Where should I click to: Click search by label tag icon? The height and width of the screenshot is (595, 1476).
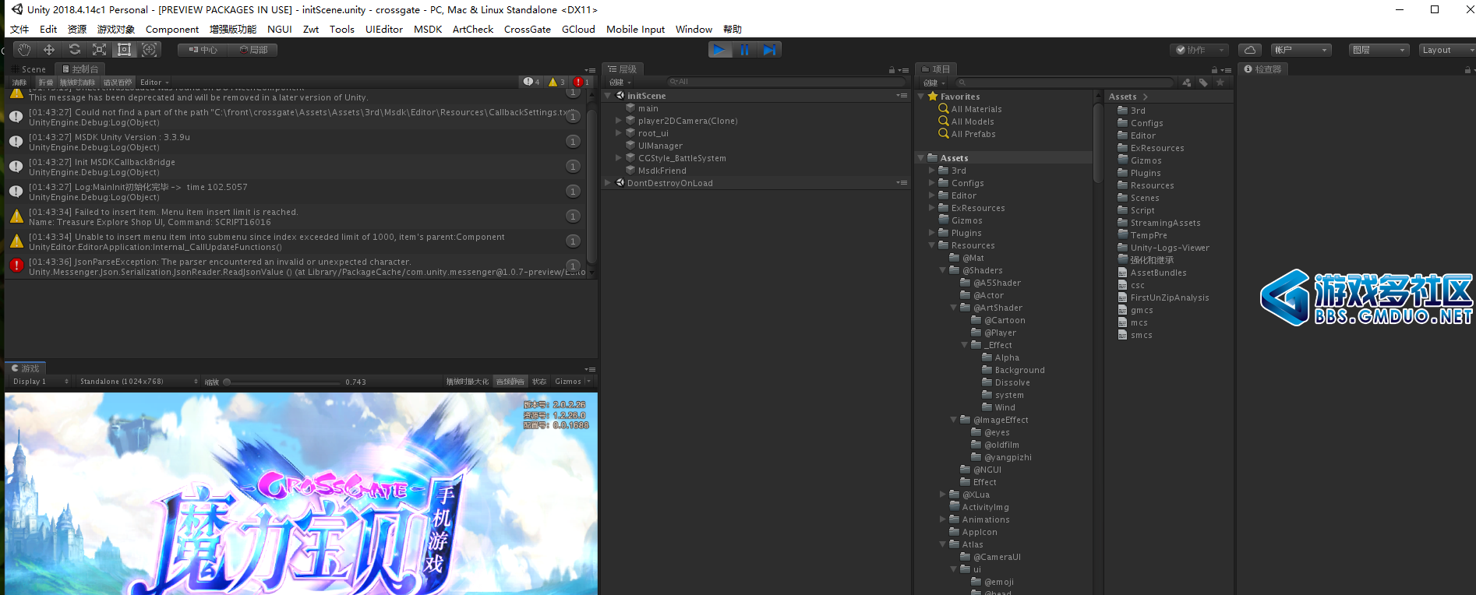pos(1203,83)
